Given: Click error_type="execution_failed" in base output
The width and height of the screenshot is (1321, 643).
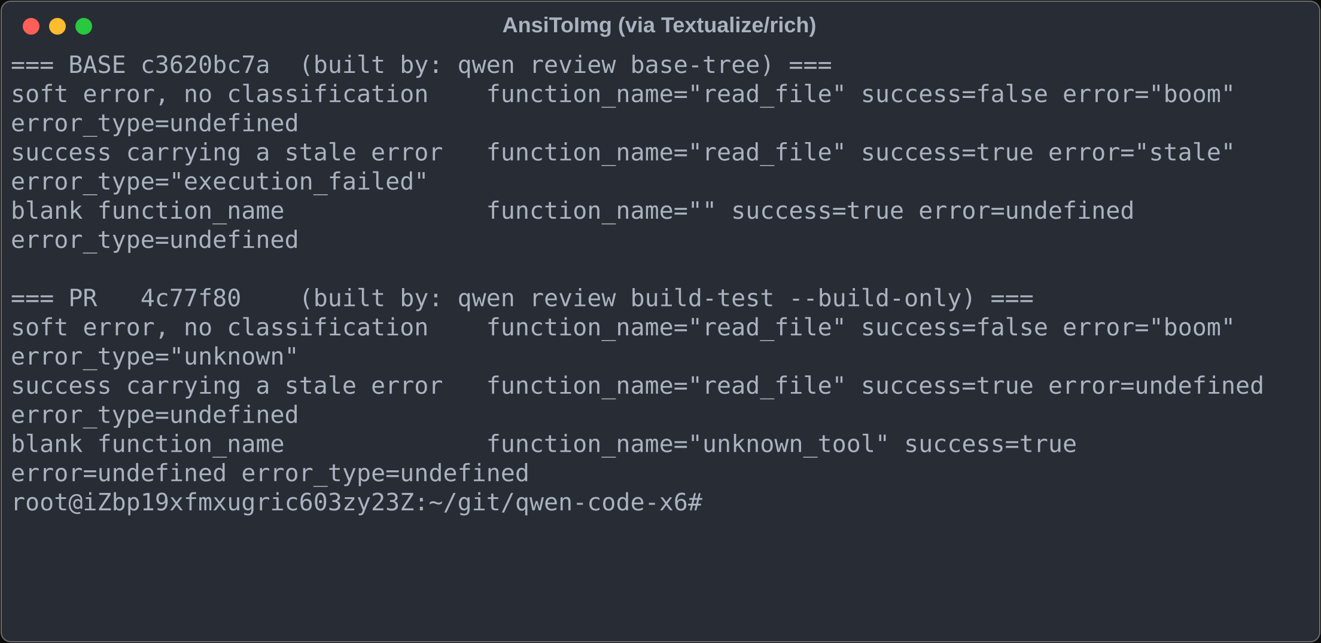Looking at the screenshot, I should 219,182.
